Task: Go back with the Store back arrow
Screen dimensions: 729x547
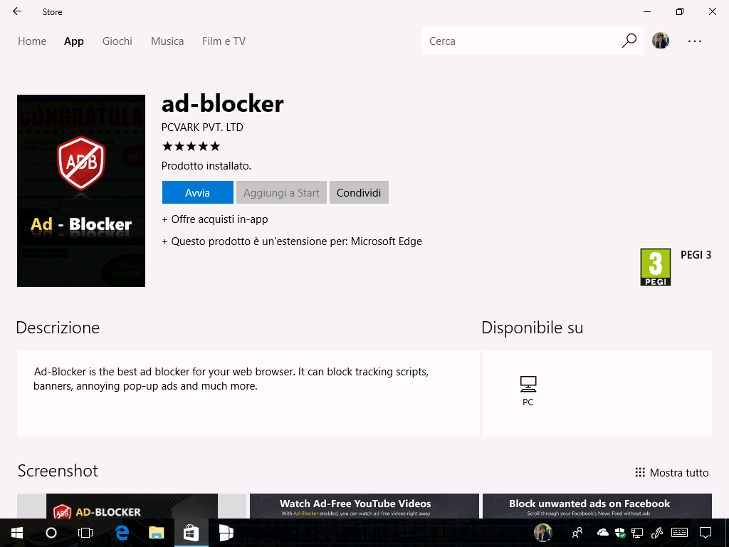Action: [x=17, y=11]
